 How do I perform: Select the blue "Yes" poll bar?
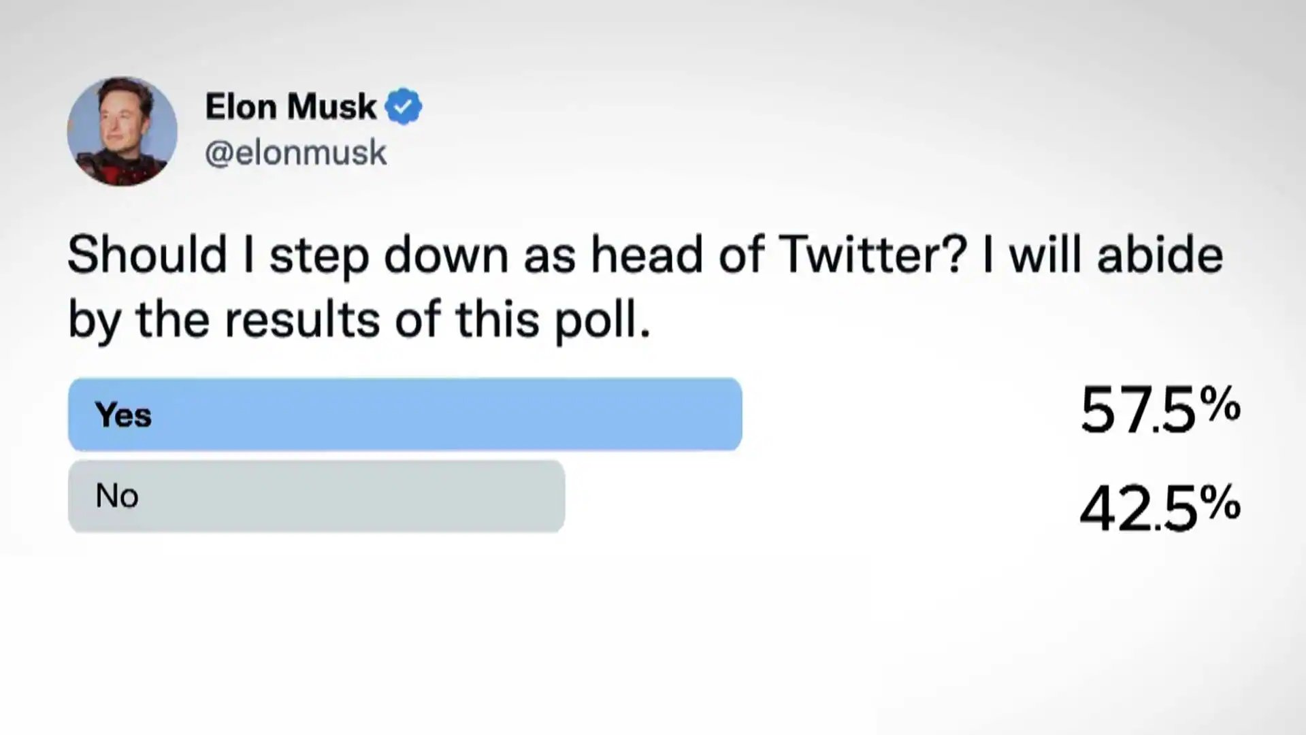pyautogui.click(x=405, y=414)
